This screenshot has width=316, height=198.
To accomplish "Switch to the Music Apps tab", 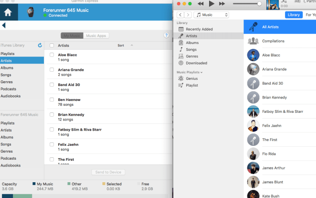I will pos(96,35).
